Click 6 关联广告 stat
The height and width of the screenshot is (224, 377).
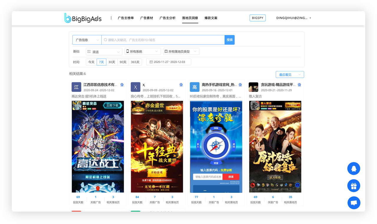coord(273,200)
